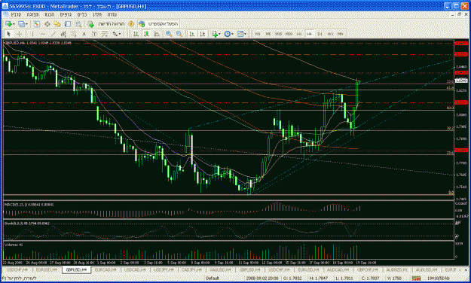
Task: Toggle chart Auto Scroll
Action: click(x=191, y=34)
